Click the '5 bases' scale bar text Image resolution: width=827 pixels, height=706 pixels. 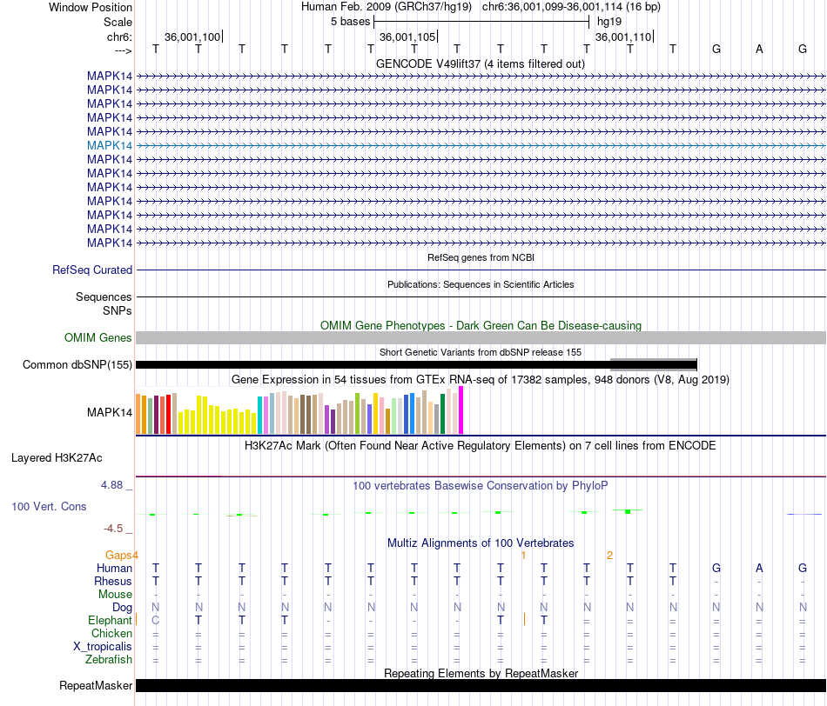(350, 22)
